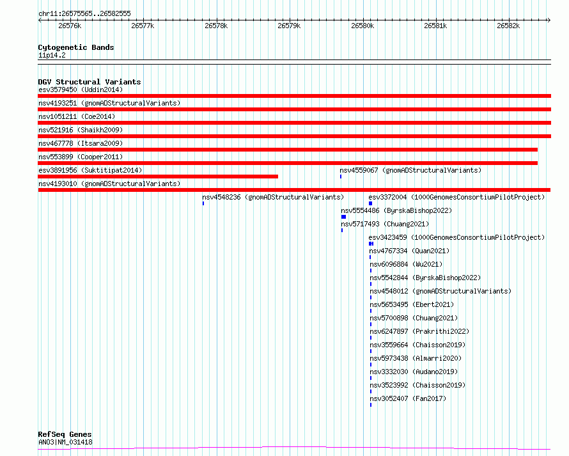Click blue tick under nsv5973438
569x456 pixels.
(x=371, y=365)
